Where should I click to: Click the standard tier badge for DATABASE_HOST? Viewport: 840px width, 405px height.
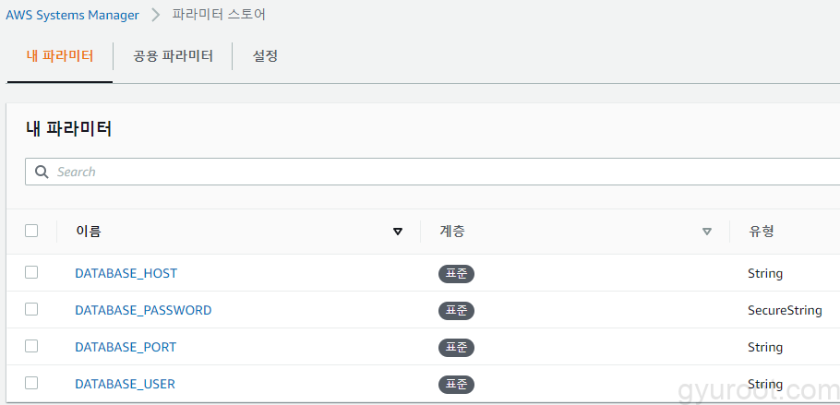tap(456, 274)
